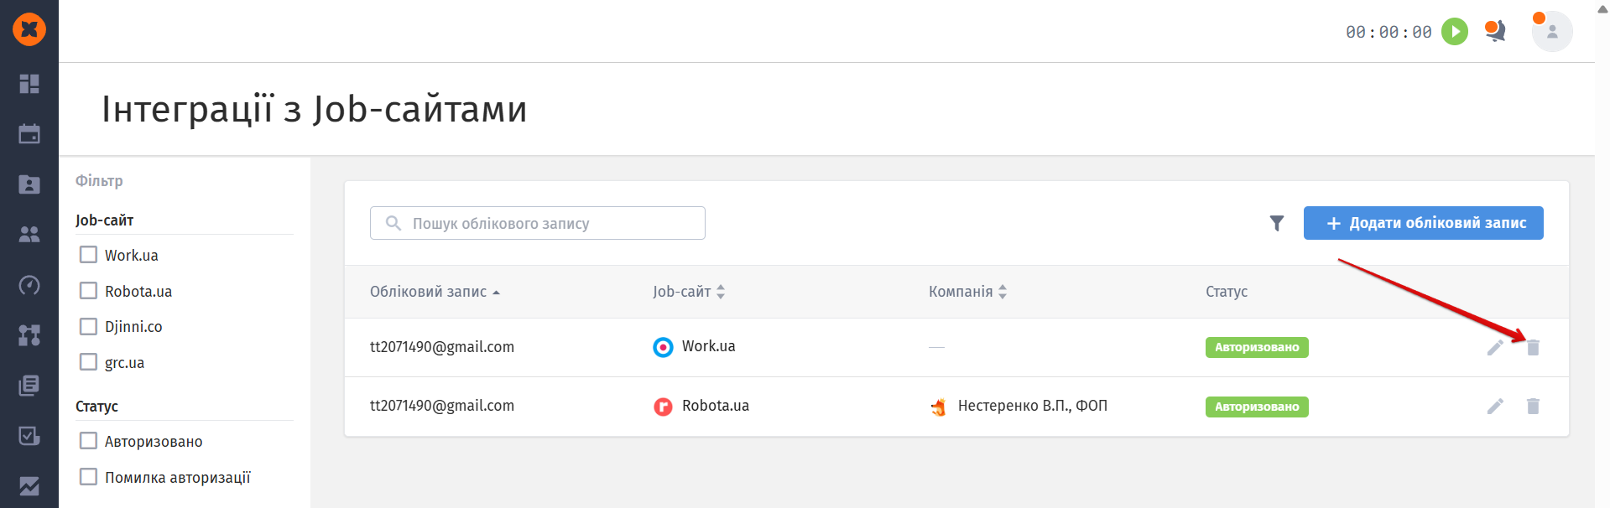Open the chat notifications icon
Screen dimensions: 1610x508
1495,32
